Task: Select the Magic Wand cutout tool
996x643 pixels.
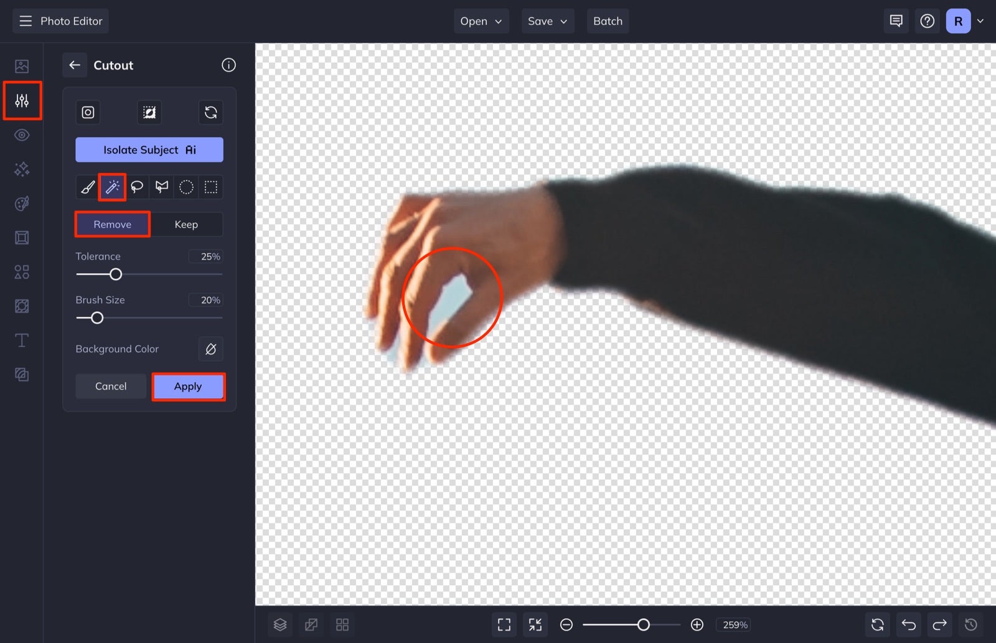Action: point(113,187)
